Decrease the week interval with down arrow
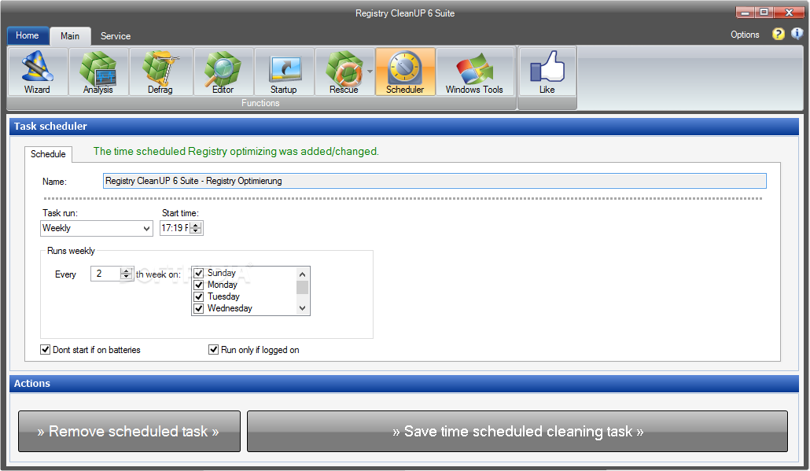810x471 pixels. point(126,277)
